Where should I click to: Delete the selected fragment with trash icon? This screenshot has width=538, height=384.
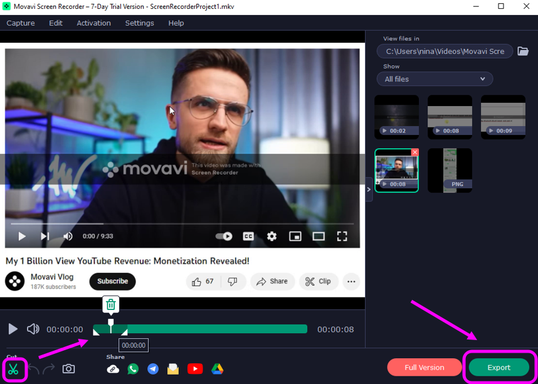point(110,304)
